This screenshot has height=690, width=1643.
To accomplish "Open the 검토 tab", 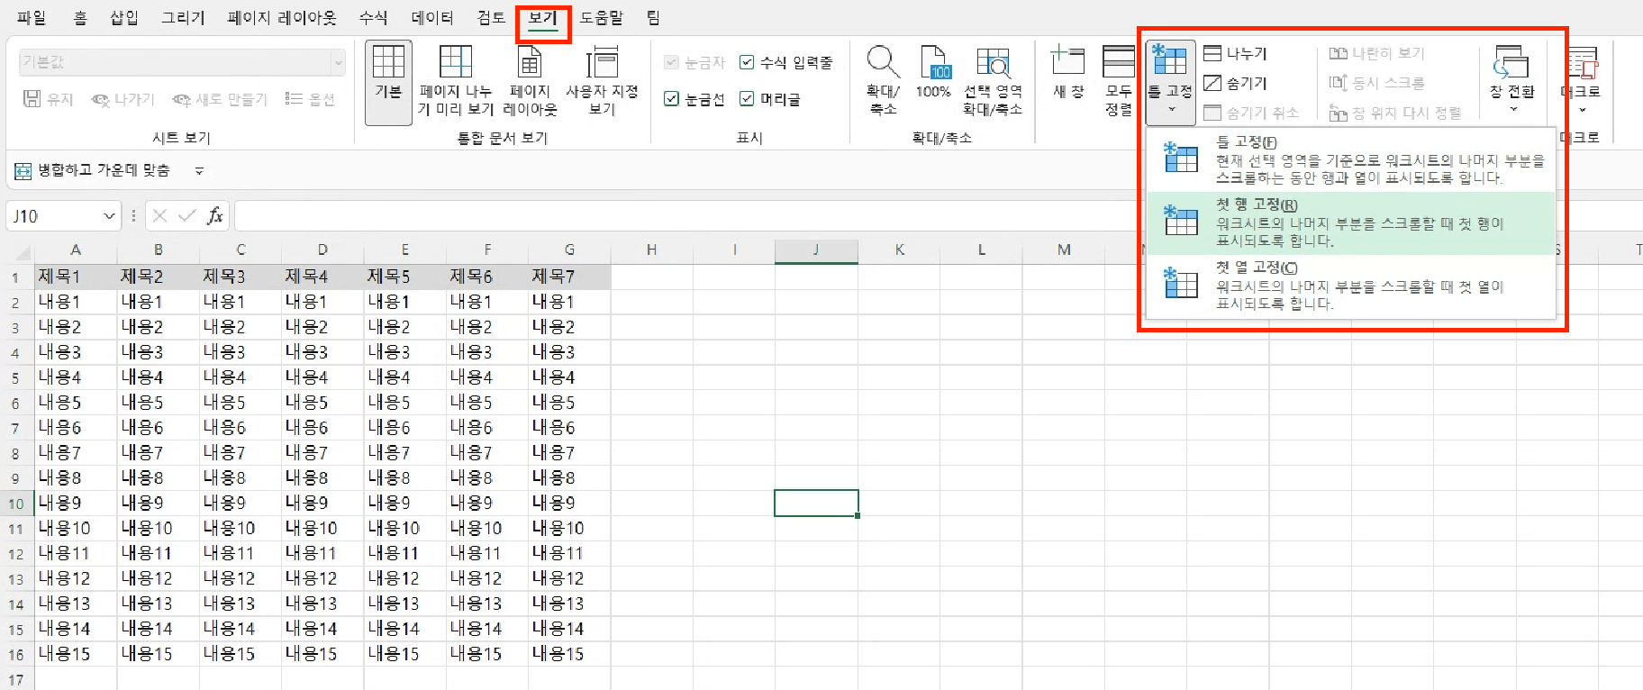I will pos(491,18).
